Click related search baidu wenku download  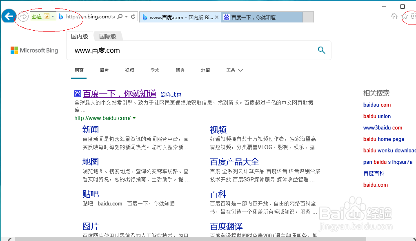[389, 150]
